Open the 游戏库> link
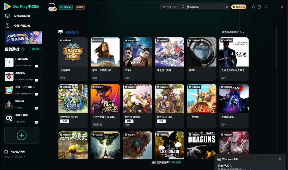 (x=36, y=49)
